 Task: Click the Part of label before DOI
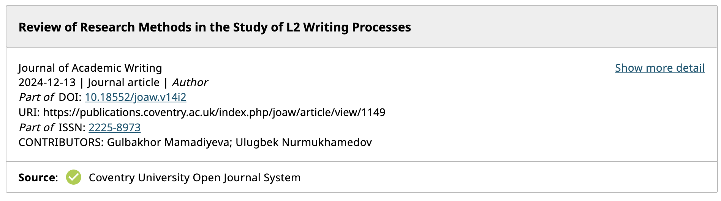(x=36, y=97)
